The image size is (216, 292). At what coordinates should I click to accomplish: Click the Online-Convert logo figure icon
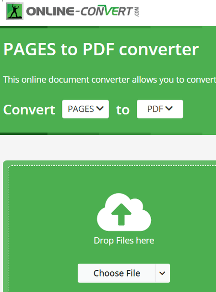tap(14, 12)
